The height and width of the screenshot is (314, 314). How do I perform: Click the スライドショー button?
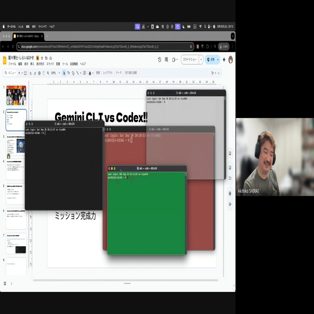190,60
